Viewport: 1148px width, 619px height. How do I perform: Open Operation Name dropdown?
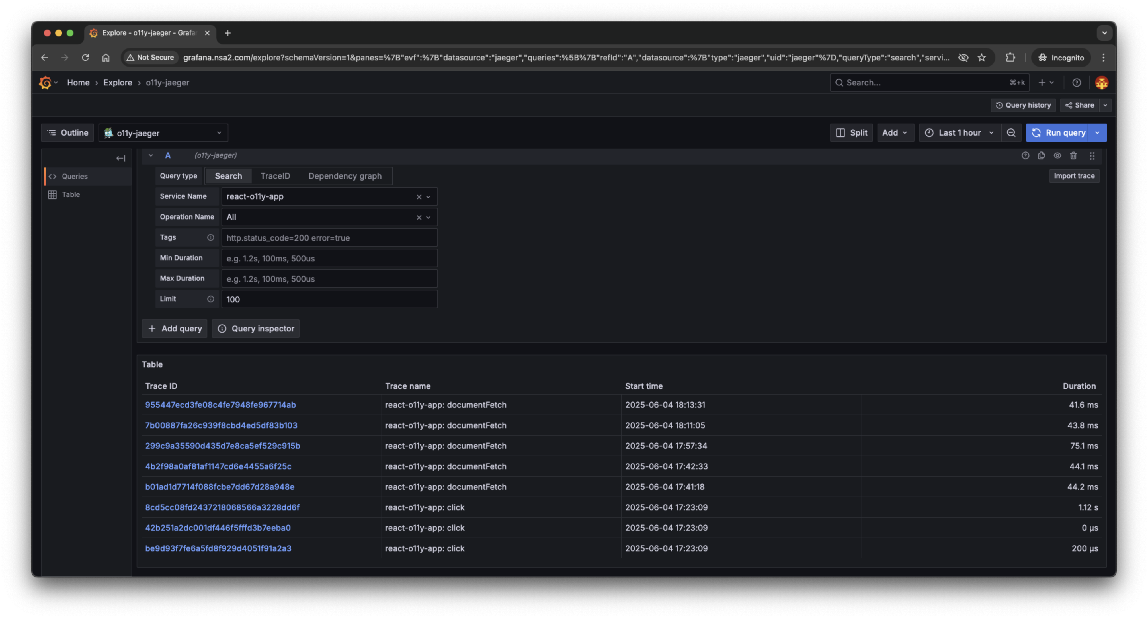[428, 217]
